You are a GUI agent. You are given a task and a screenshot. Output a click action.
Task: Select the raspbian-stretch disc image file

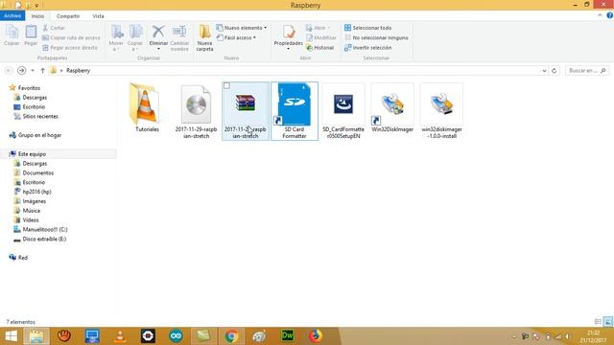click(x=196, y=111)
